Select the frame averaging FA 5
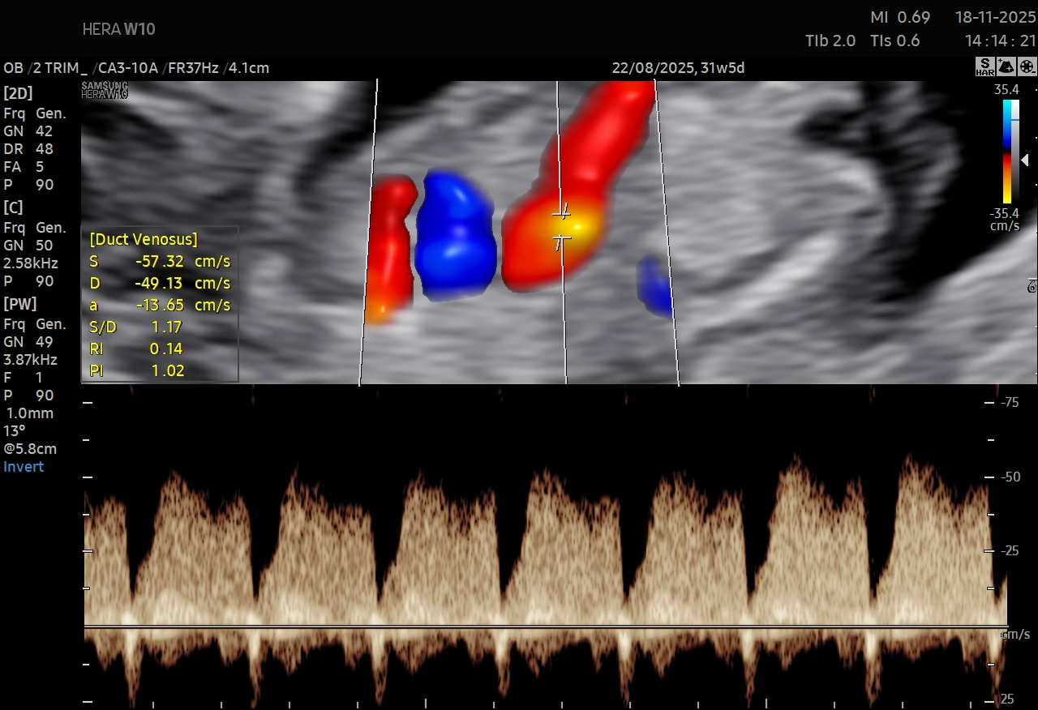Viewport: 1038px width, 710px height. (x=24, y=167)
